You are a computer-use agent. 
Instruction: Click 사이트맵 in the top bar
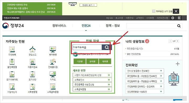(x=150, y=18)
